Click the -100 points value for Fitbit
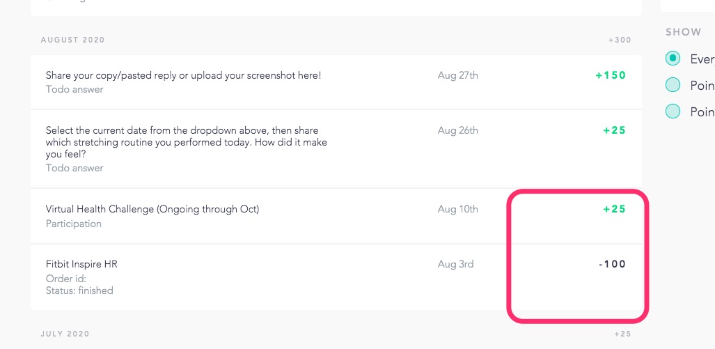 [x=613, y=264]
